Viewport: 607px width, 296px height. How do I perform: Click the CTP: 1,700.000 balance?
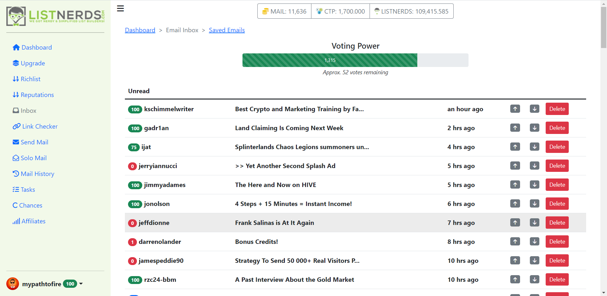(x=340, y=11)
